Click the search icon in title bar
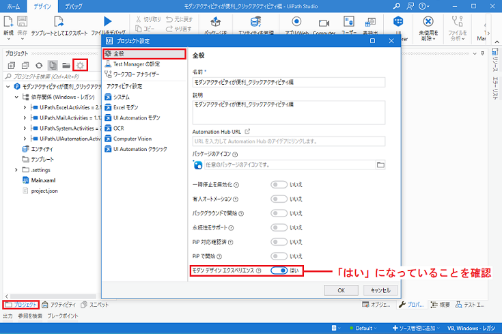Screen dimensions: 502x334 pos(397,5)
